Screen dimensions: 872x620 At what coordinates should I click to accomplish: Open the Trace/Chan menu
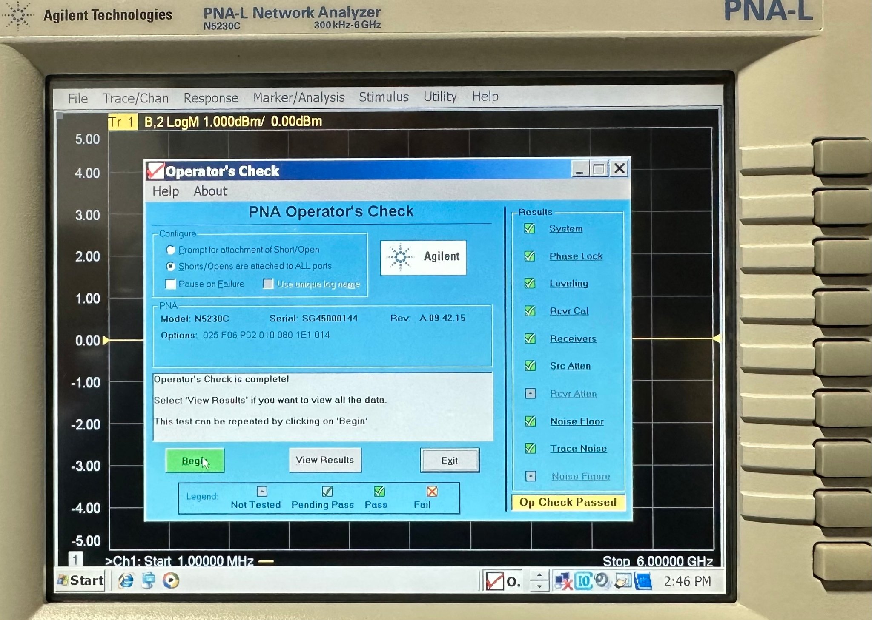click(135, 98)
